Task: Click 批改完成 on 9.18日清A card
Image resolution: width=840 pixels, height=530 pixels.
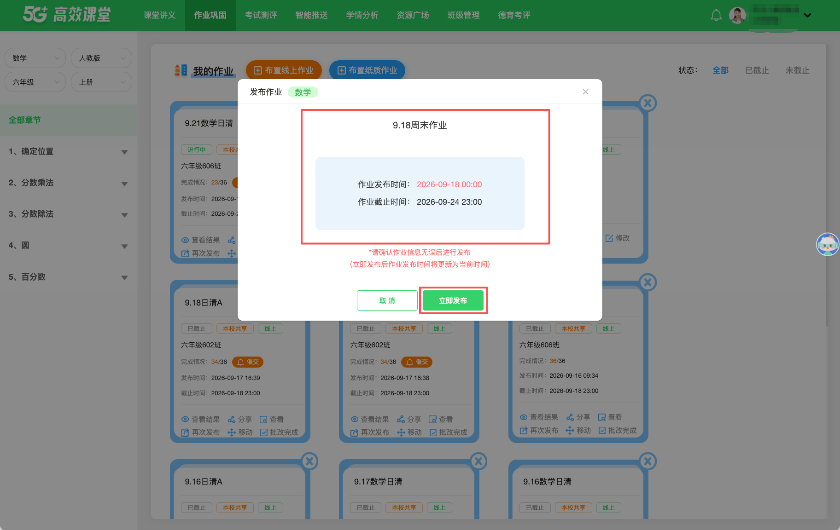Action: [279, 432]
